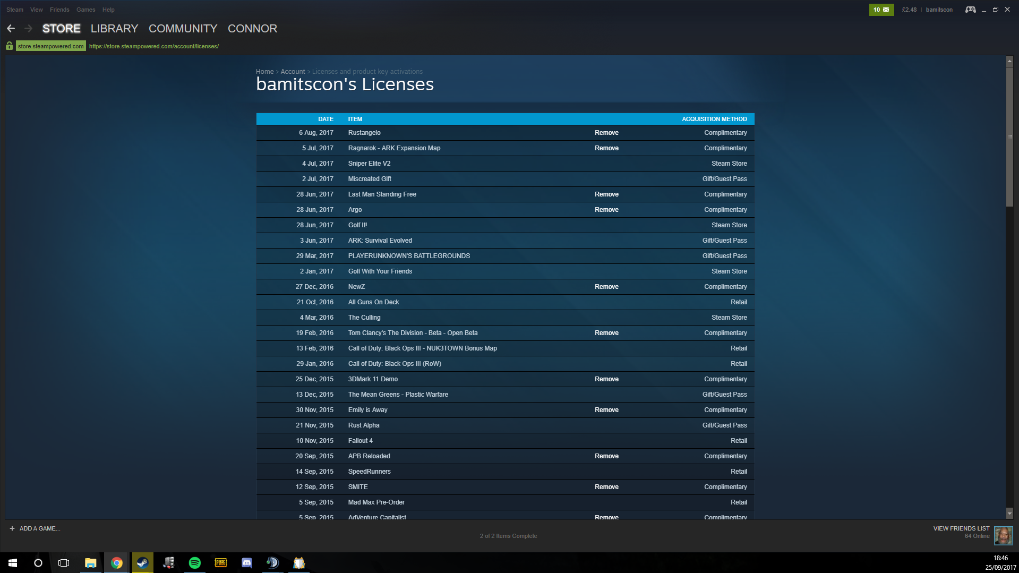Open the View menu
Image resolution: width=1019 pixels, height=573 pixels.
[x=37, y=10]
